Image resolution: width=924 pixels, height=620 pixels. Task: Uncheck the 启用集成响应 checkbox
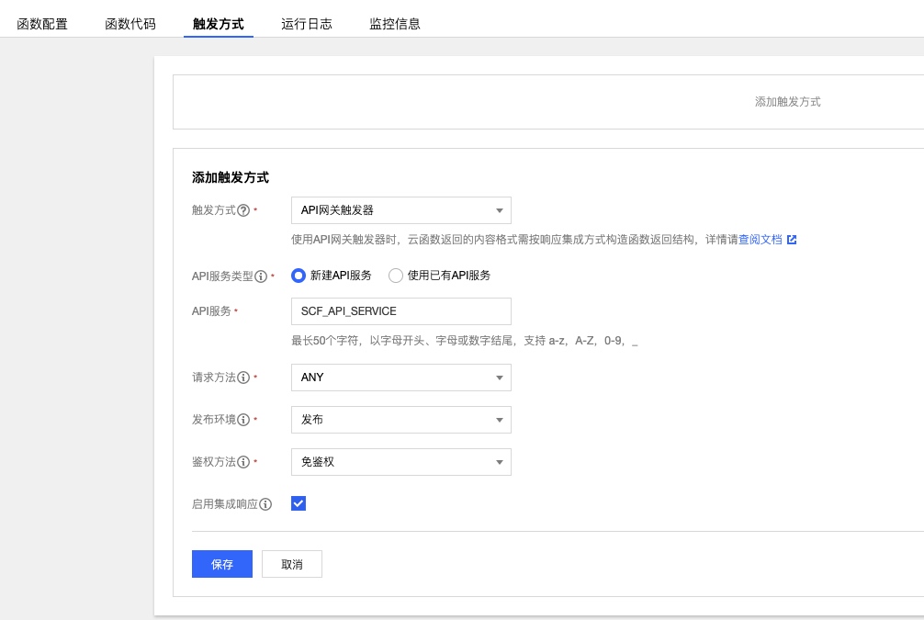299,503
